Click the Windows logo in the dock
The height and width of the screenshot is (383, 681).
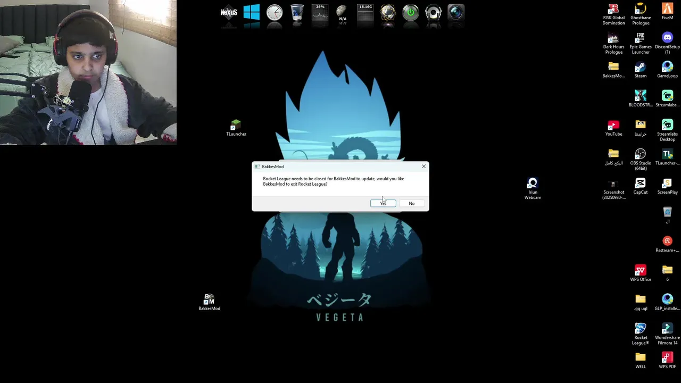(x=252, y=13)
